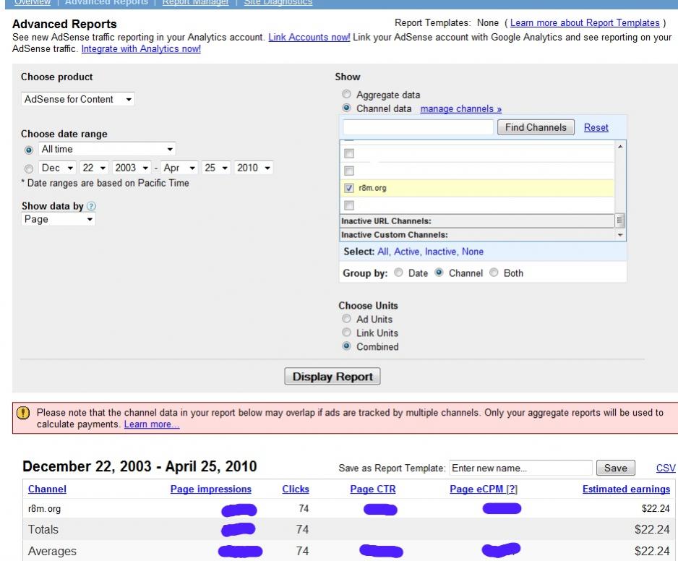Select the Aggregate data radio button
This screenshot has height=561, width=678.
pyautogui.click(x=347, y=95)
